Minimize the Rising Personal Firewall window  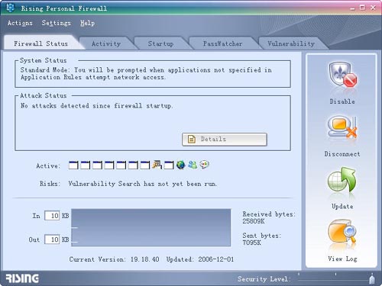pos(352,8)
